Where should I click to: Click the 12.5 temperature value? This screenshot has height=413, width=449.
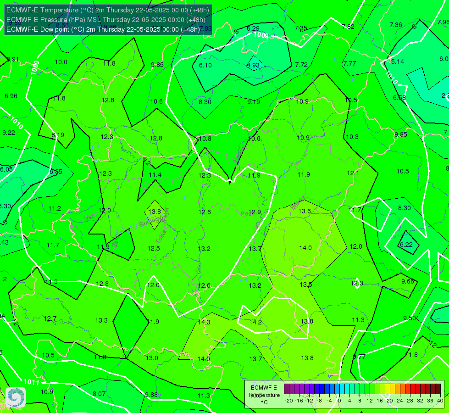[154, 248]
